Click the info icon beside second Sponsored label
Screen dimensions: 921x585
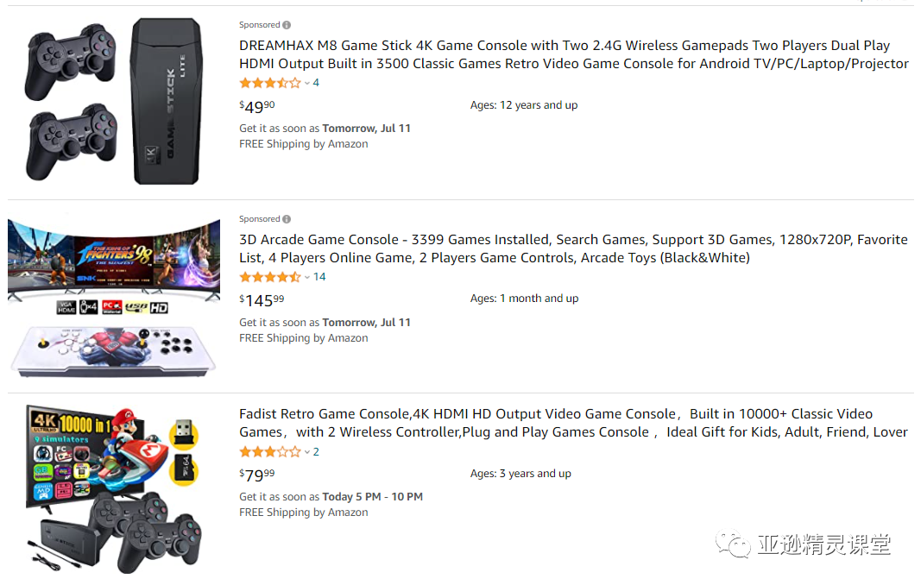tap(287, 219)
